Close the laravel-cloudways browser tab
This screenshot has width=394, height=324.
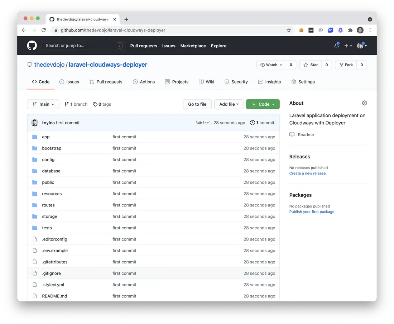pyautogui.click(x=115, y=19)
